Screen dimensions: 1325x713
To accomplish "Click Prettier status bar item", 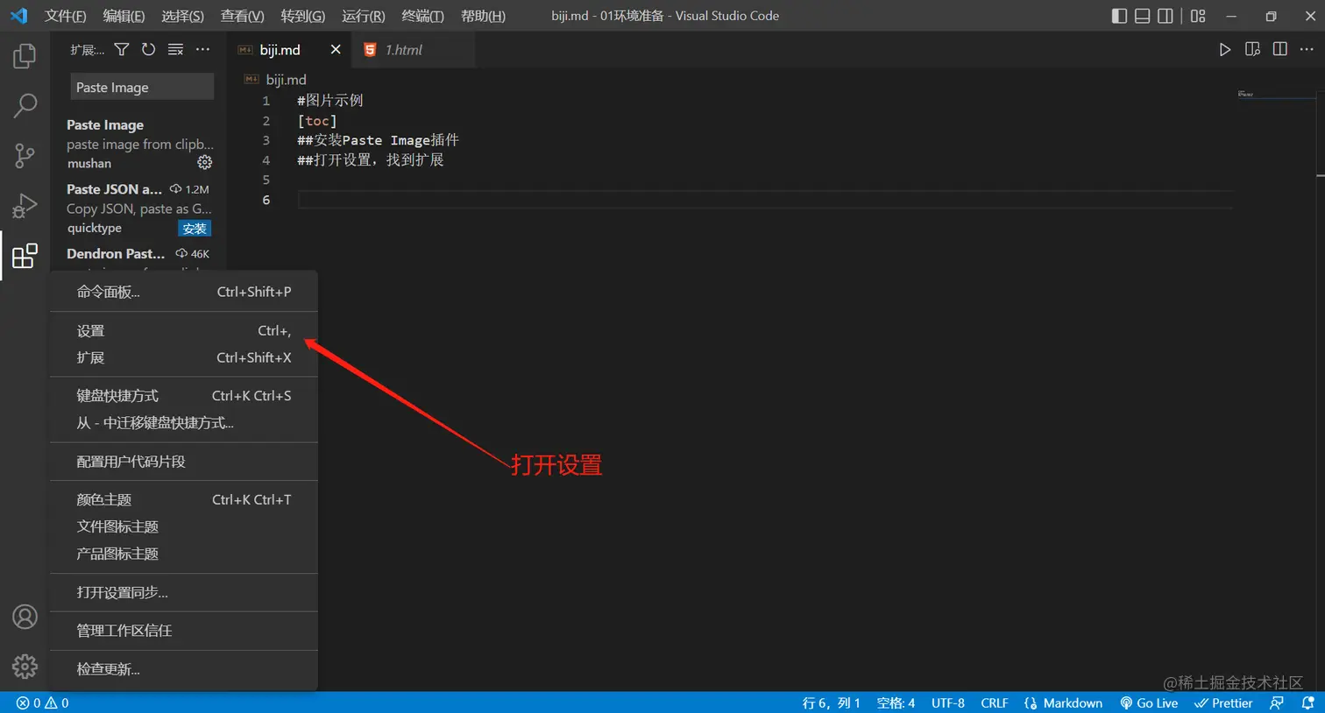I will pos(1223,702).
